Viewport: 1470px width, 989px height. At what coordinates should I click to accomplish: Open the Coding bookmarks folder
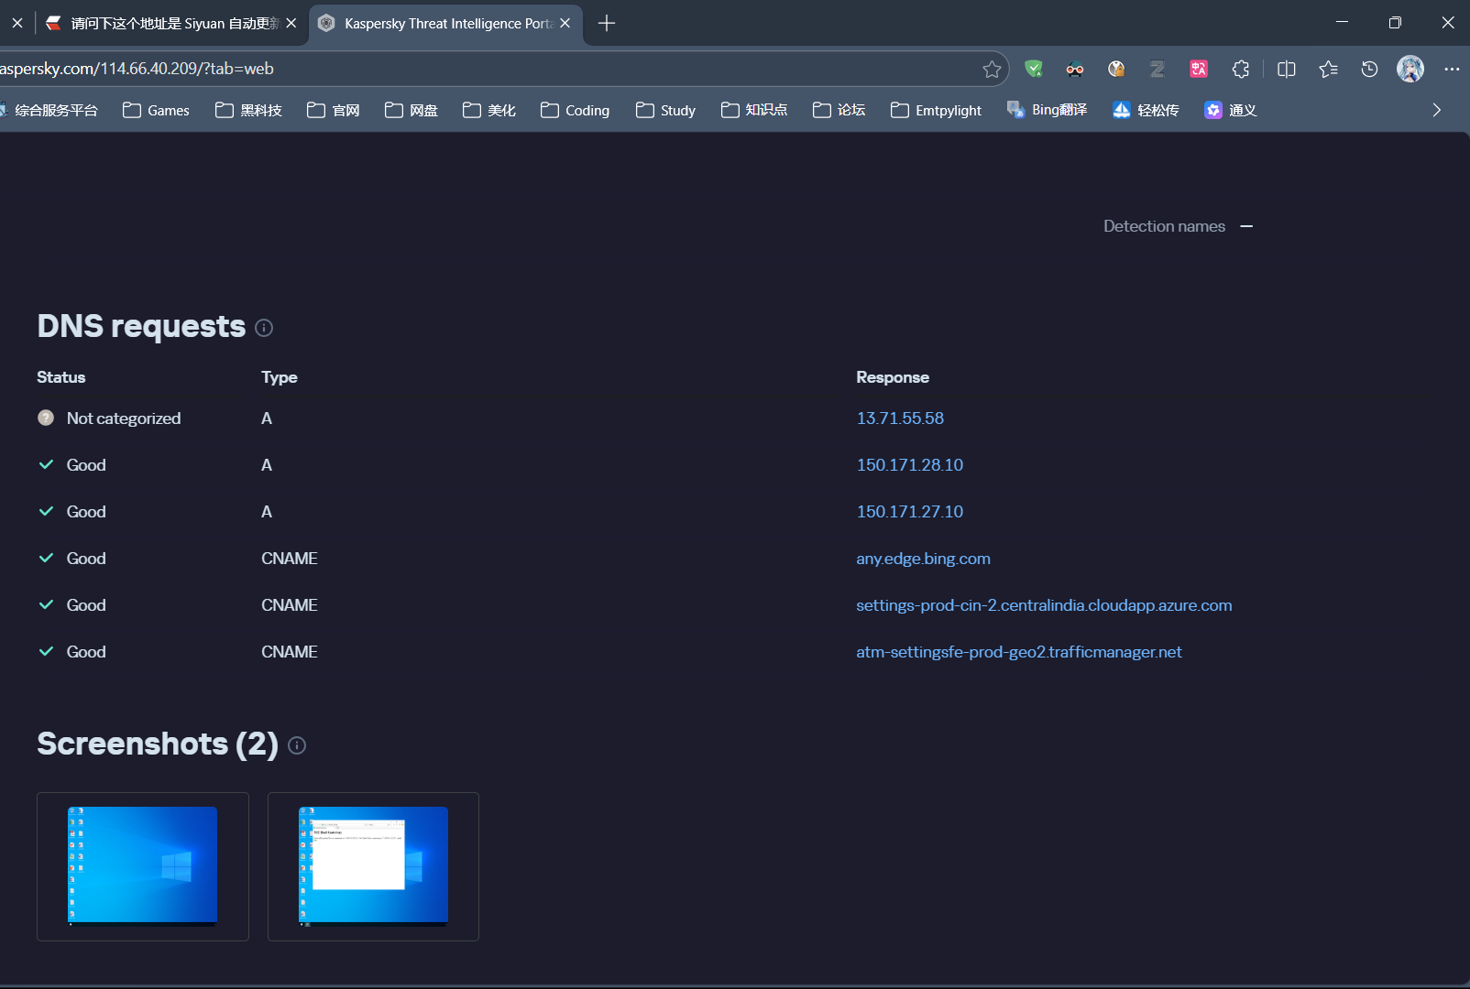pyautogui.click(x=576, y=110)
